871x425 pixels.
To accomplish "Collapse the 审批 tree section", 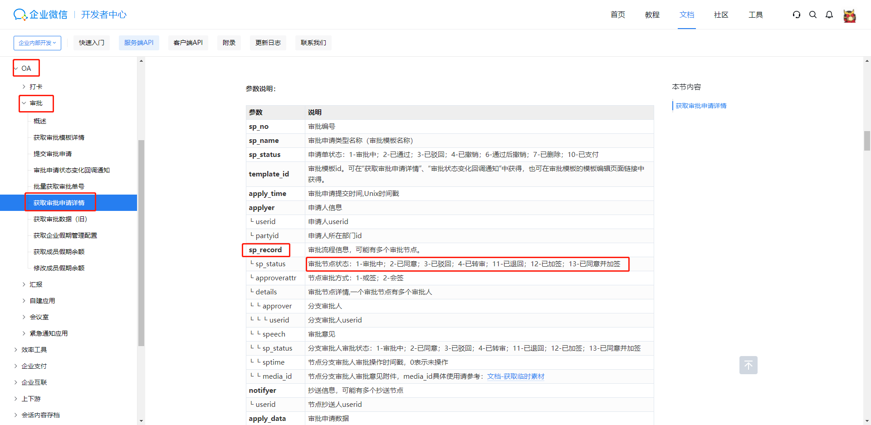I will pyautogui.click(x=36, y=103).
